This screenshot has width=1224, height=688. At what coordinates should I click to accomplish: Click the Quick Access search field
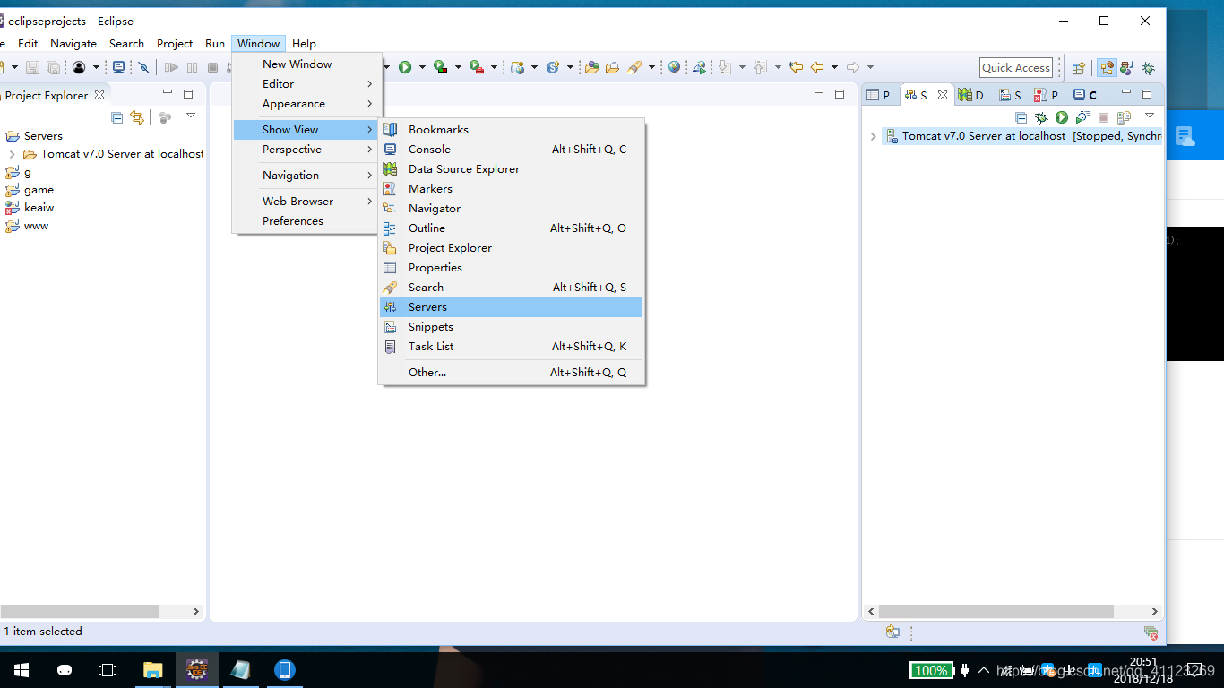click(1015, 67)
